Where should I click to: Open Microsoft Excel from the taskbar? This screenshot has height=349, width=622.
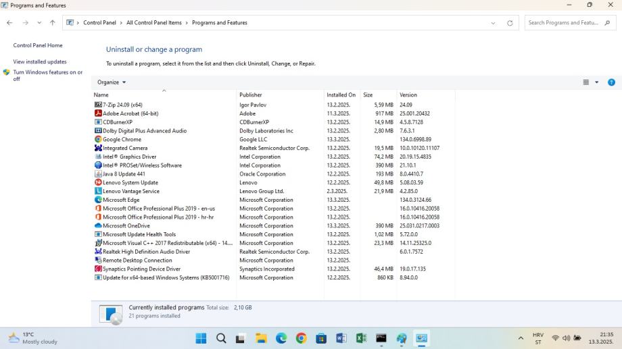(361, 338)
